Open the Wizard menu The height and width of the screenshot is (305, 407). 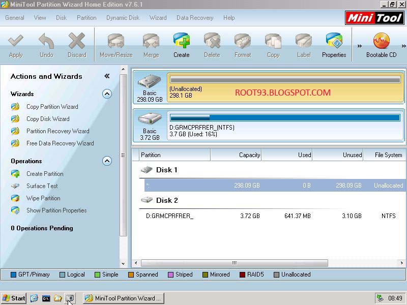(x=158, y=18)
